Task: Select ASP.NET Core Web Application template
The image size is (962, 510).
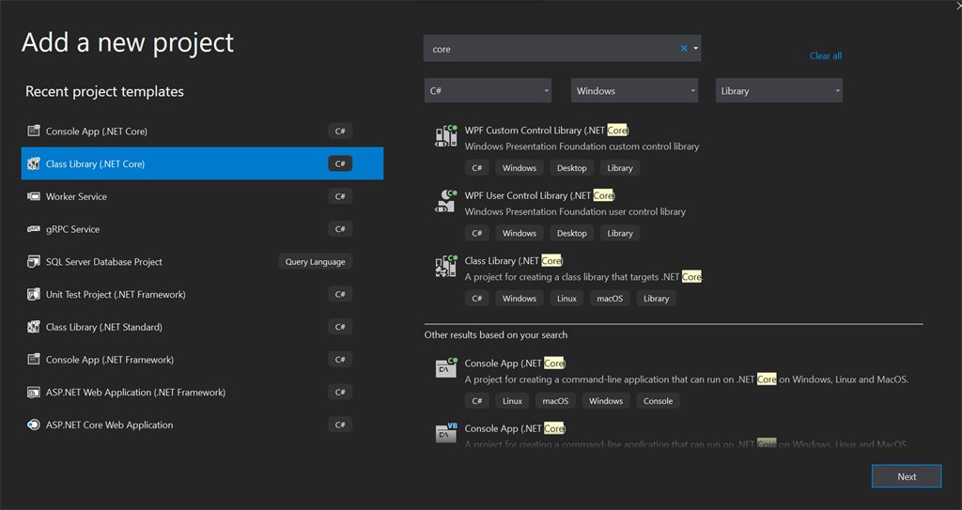Action: click(x=203, y=425)
